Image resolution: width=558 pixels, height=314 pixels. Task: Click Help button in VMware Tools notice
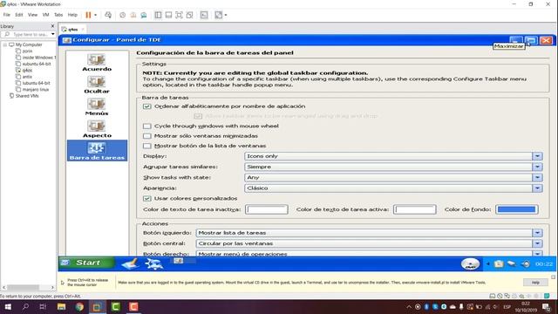pyautogui.click(x=535, y=283)
